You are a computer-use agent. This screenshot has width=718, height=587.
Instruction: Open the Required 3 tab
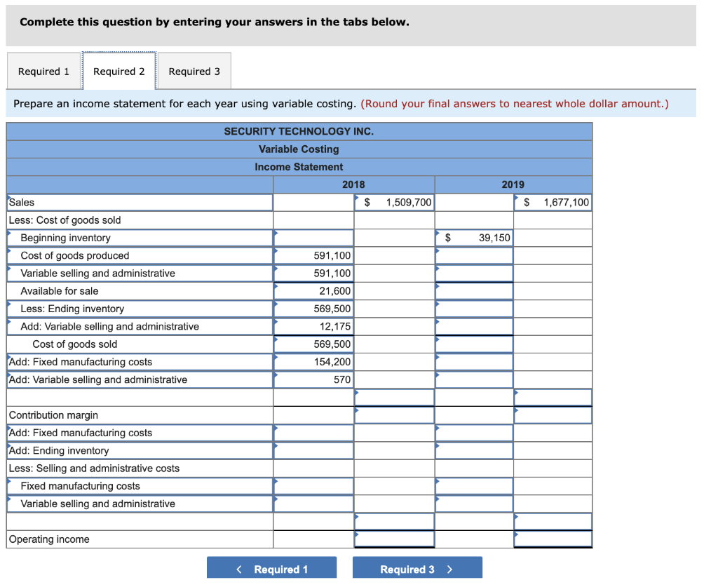(x=195, y=72)
